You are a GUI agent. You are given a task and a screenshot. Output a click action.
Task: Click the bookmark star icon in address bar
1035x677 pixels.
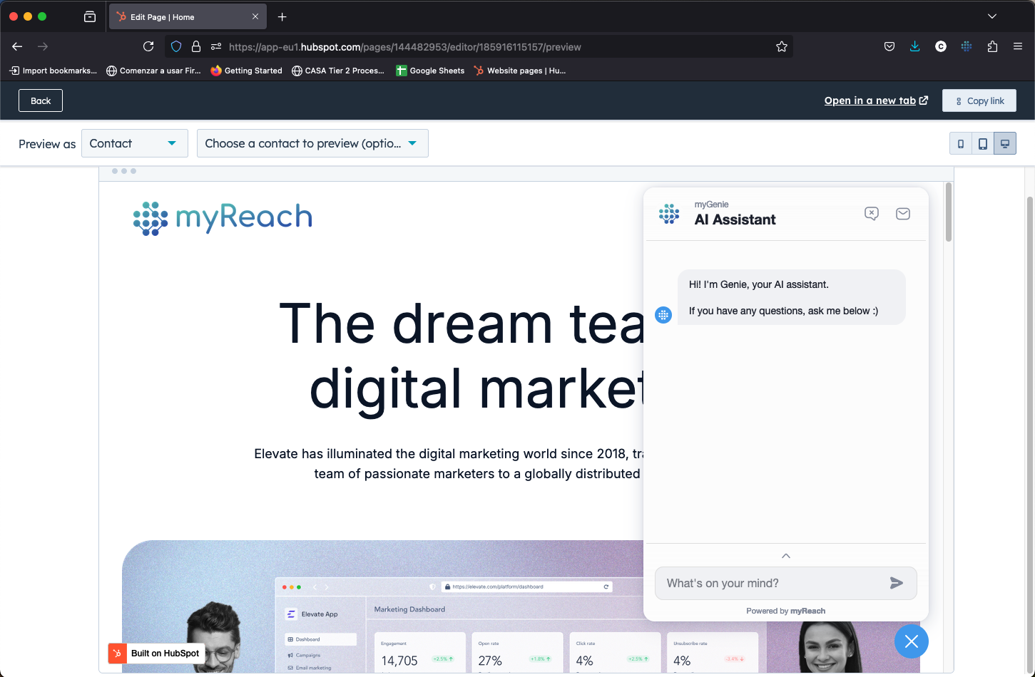782,47
